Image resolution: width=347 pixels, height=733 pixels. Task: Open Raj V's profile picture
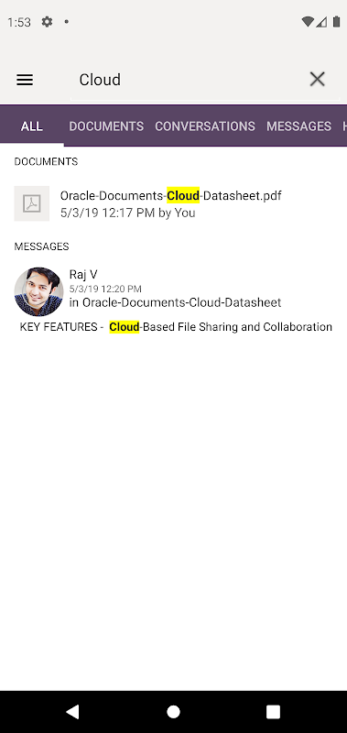pyautogui.click(x=38, y=291)
